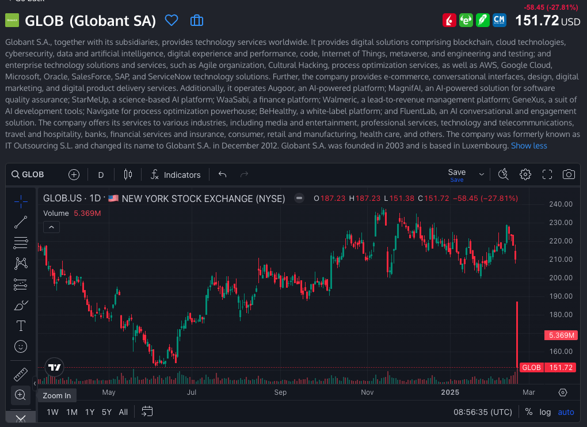This screenshot has width=587, height=427.
Task: Click the Volume indicator legend label
Action: point(56,213)
